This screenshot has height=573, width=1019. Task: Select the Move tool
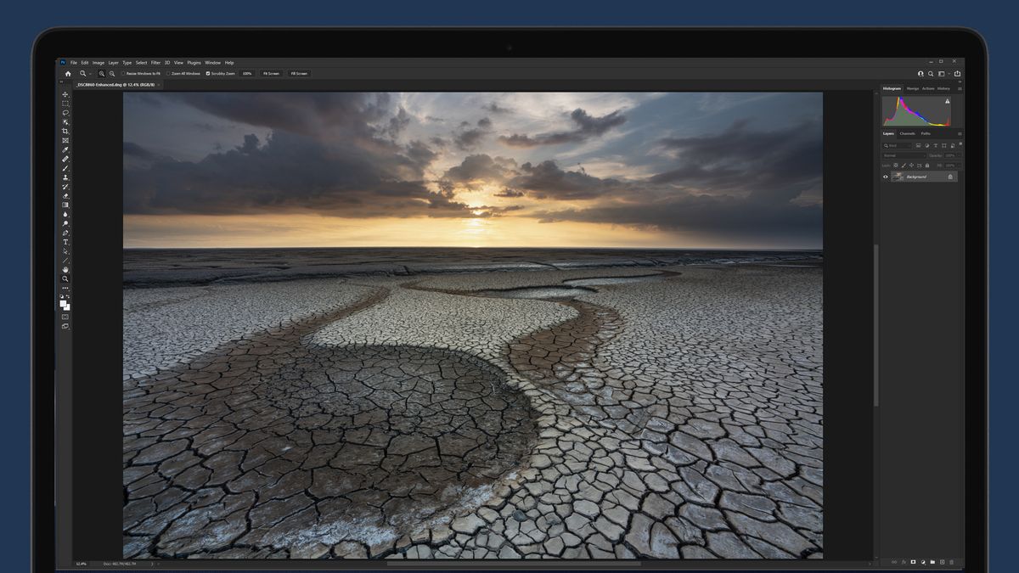(65, 94)
